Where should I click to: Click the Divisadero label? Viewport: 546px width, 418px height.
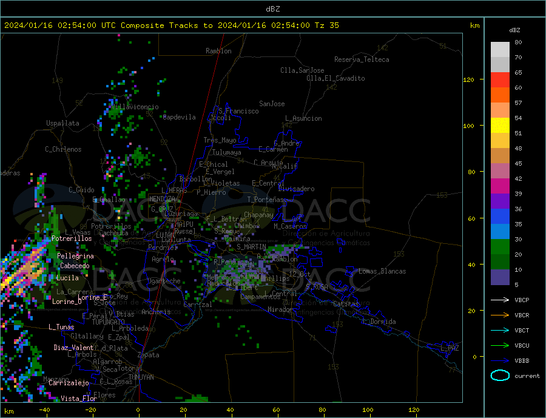pyautogui.click(x=296, y=189)
